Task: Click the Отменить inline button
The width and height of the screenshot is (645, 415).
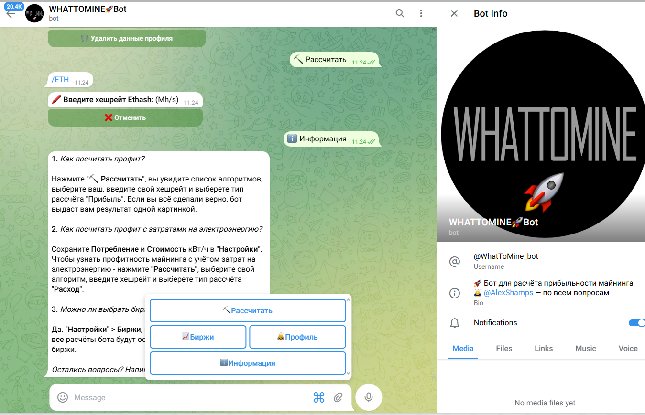Action: [125, 117]
